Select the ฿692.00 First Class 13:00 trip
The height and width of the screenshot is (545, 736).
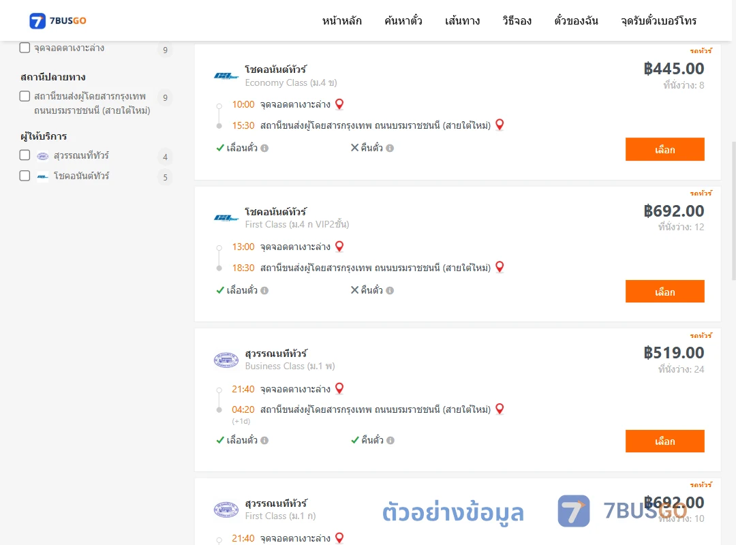click(664, 292)
